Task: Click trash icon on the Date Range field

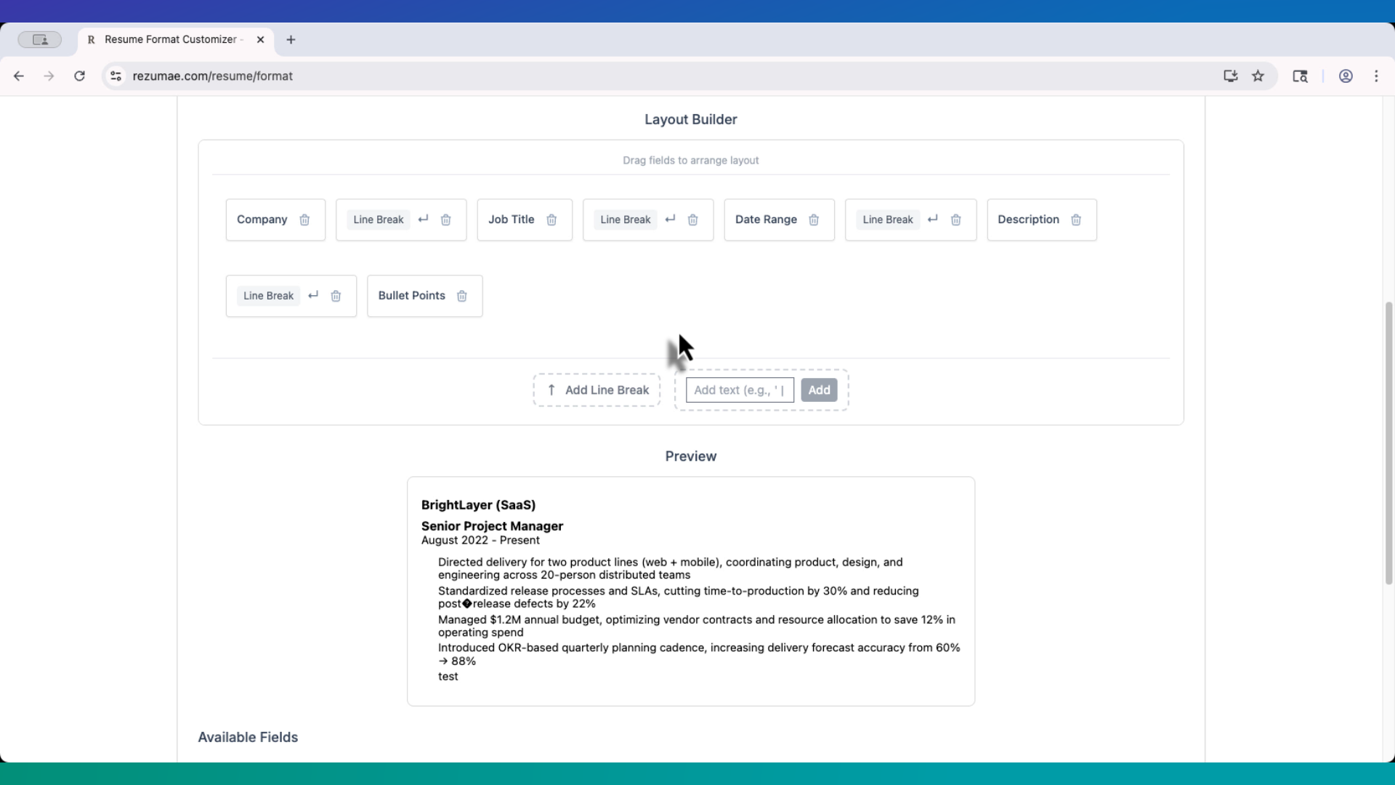Action: 814,220
